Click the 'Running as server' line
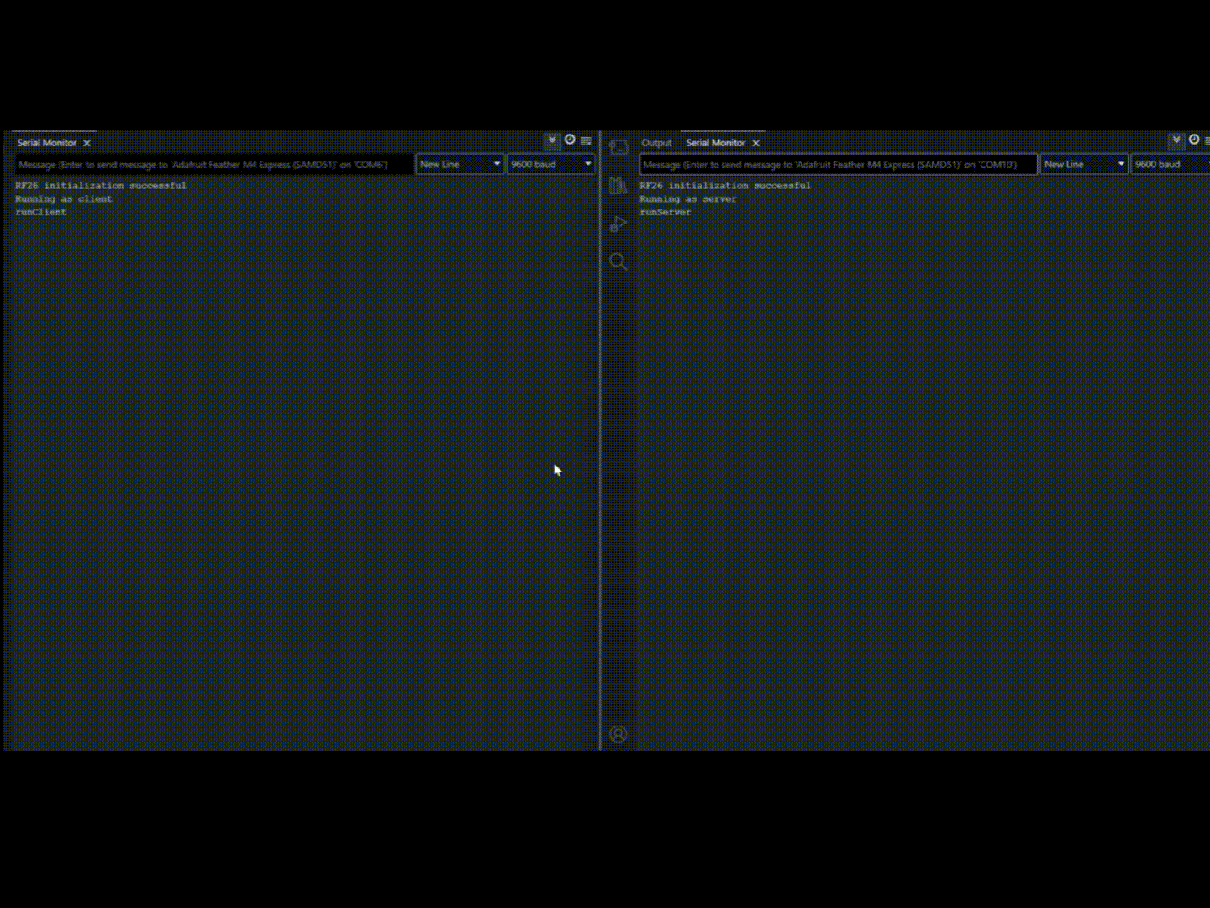Screen dimensions: 1210x908 688,199
